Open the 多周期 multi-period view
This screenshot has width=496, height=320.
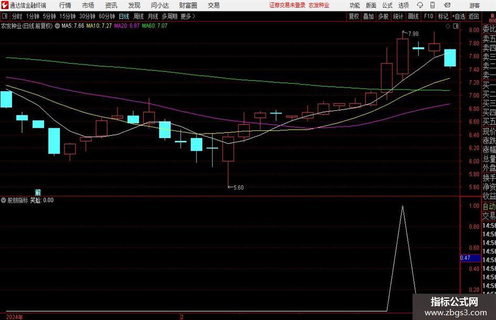tap(170, 16)
